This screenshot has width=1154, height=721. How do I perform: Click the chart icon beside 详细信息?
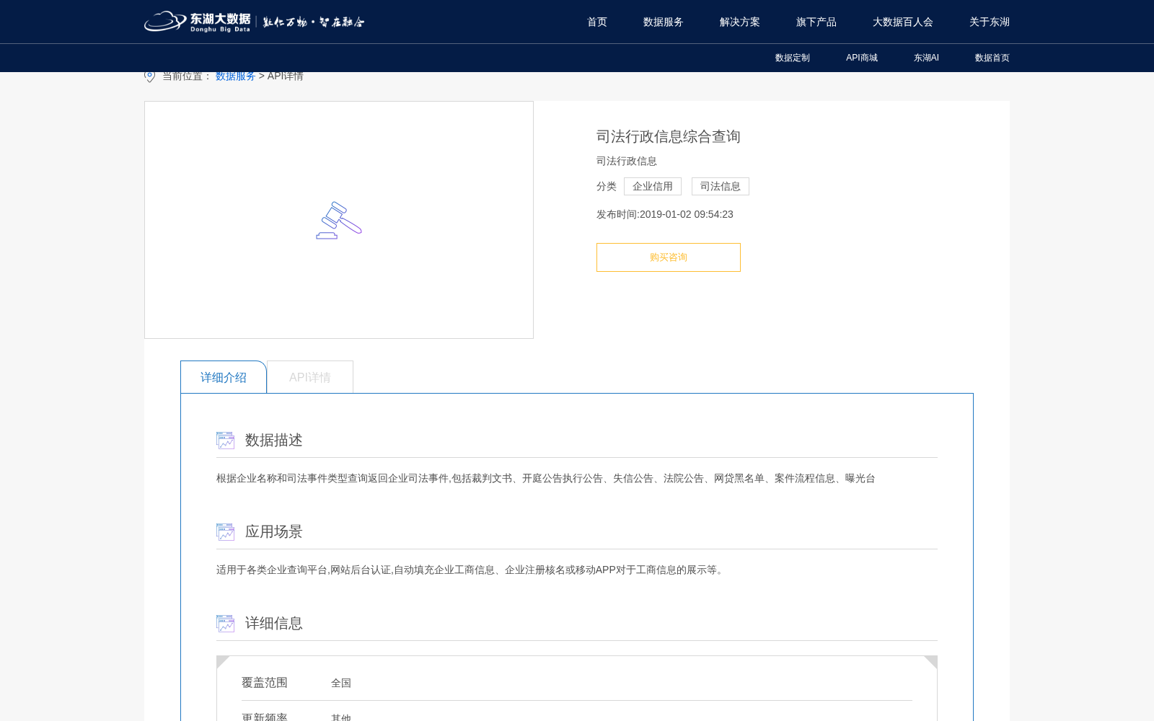click(226, 624)
